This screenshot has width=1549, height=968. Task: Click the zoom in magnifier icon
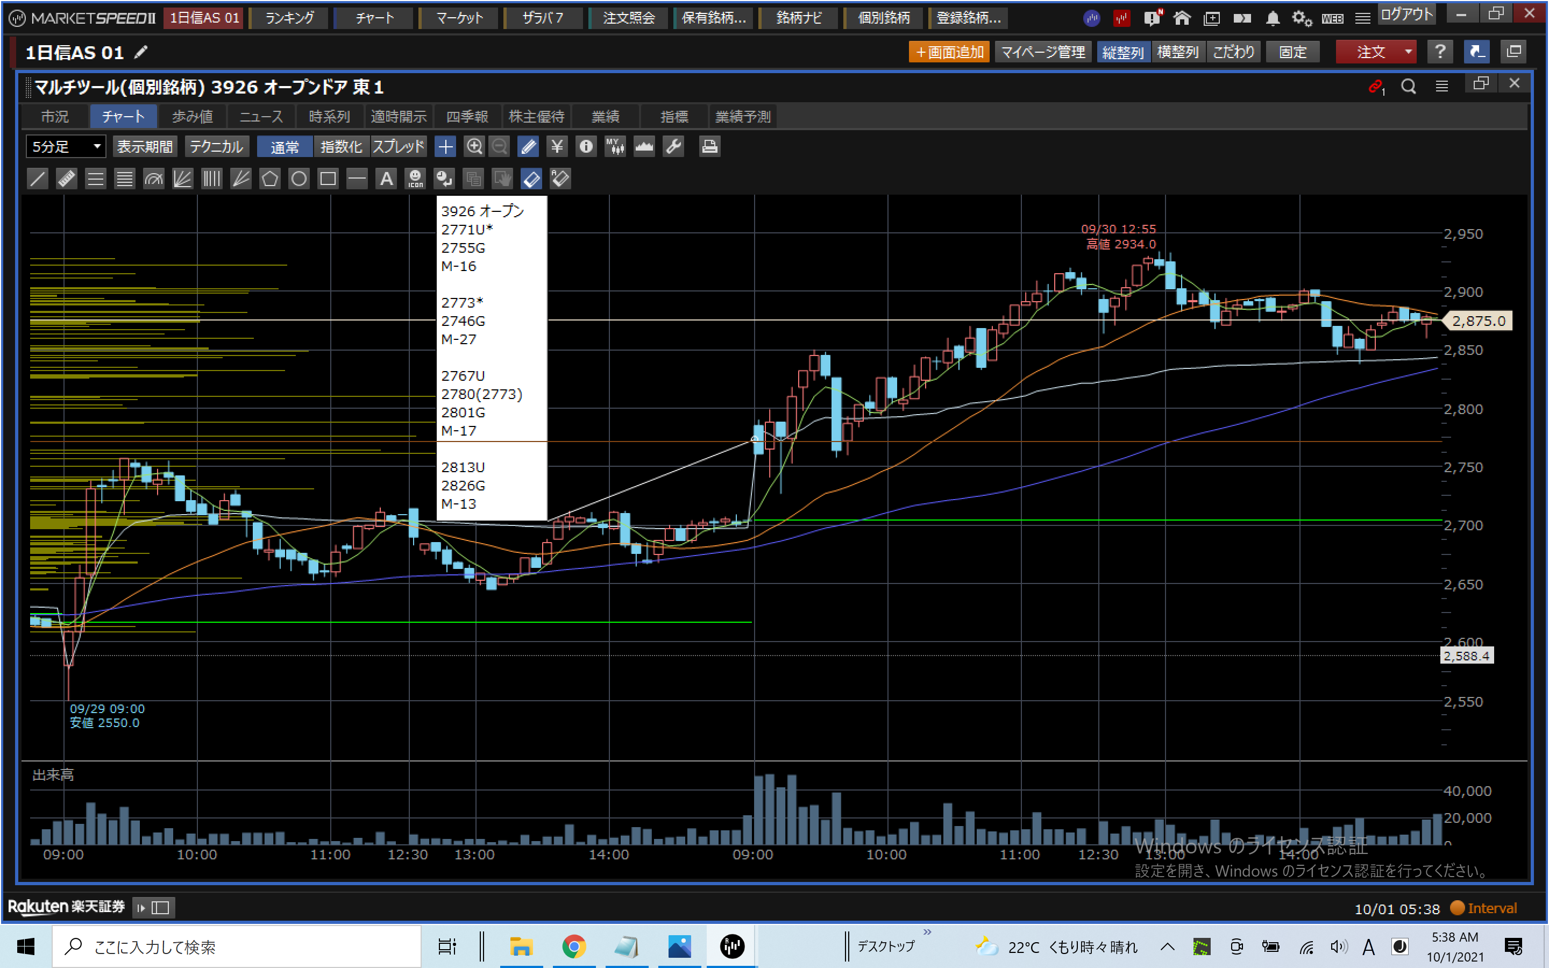coord(474,147)
